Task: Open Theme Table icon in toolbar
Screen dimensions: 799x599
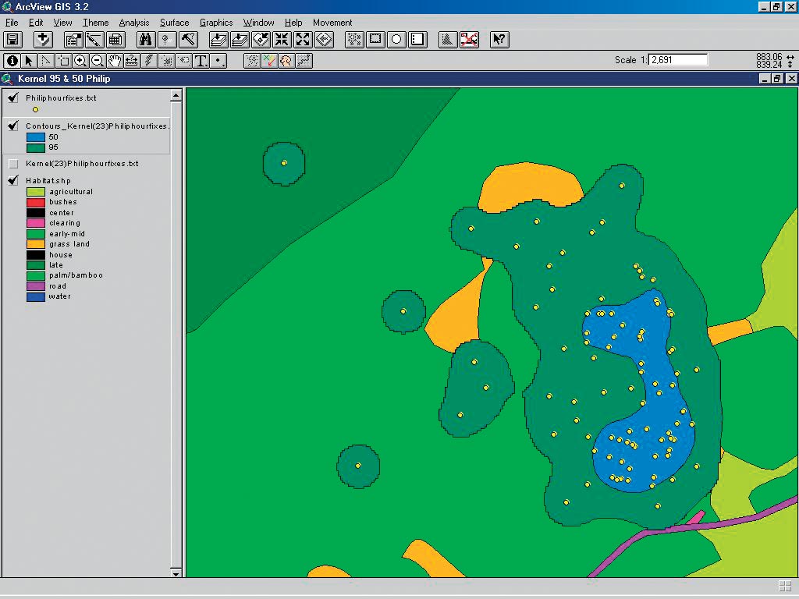Action: tap(115, 40)
